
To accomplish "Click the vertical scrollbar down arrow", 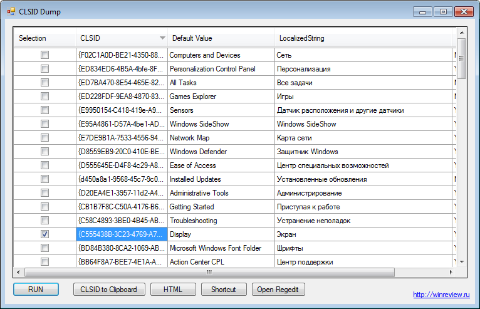I will (x=462, y=262).
